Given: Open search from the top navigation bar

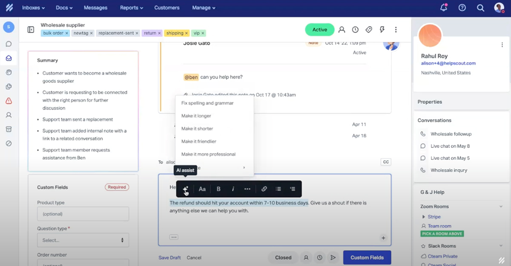Looking at the screenshot, I should click(x=480, y=8).
